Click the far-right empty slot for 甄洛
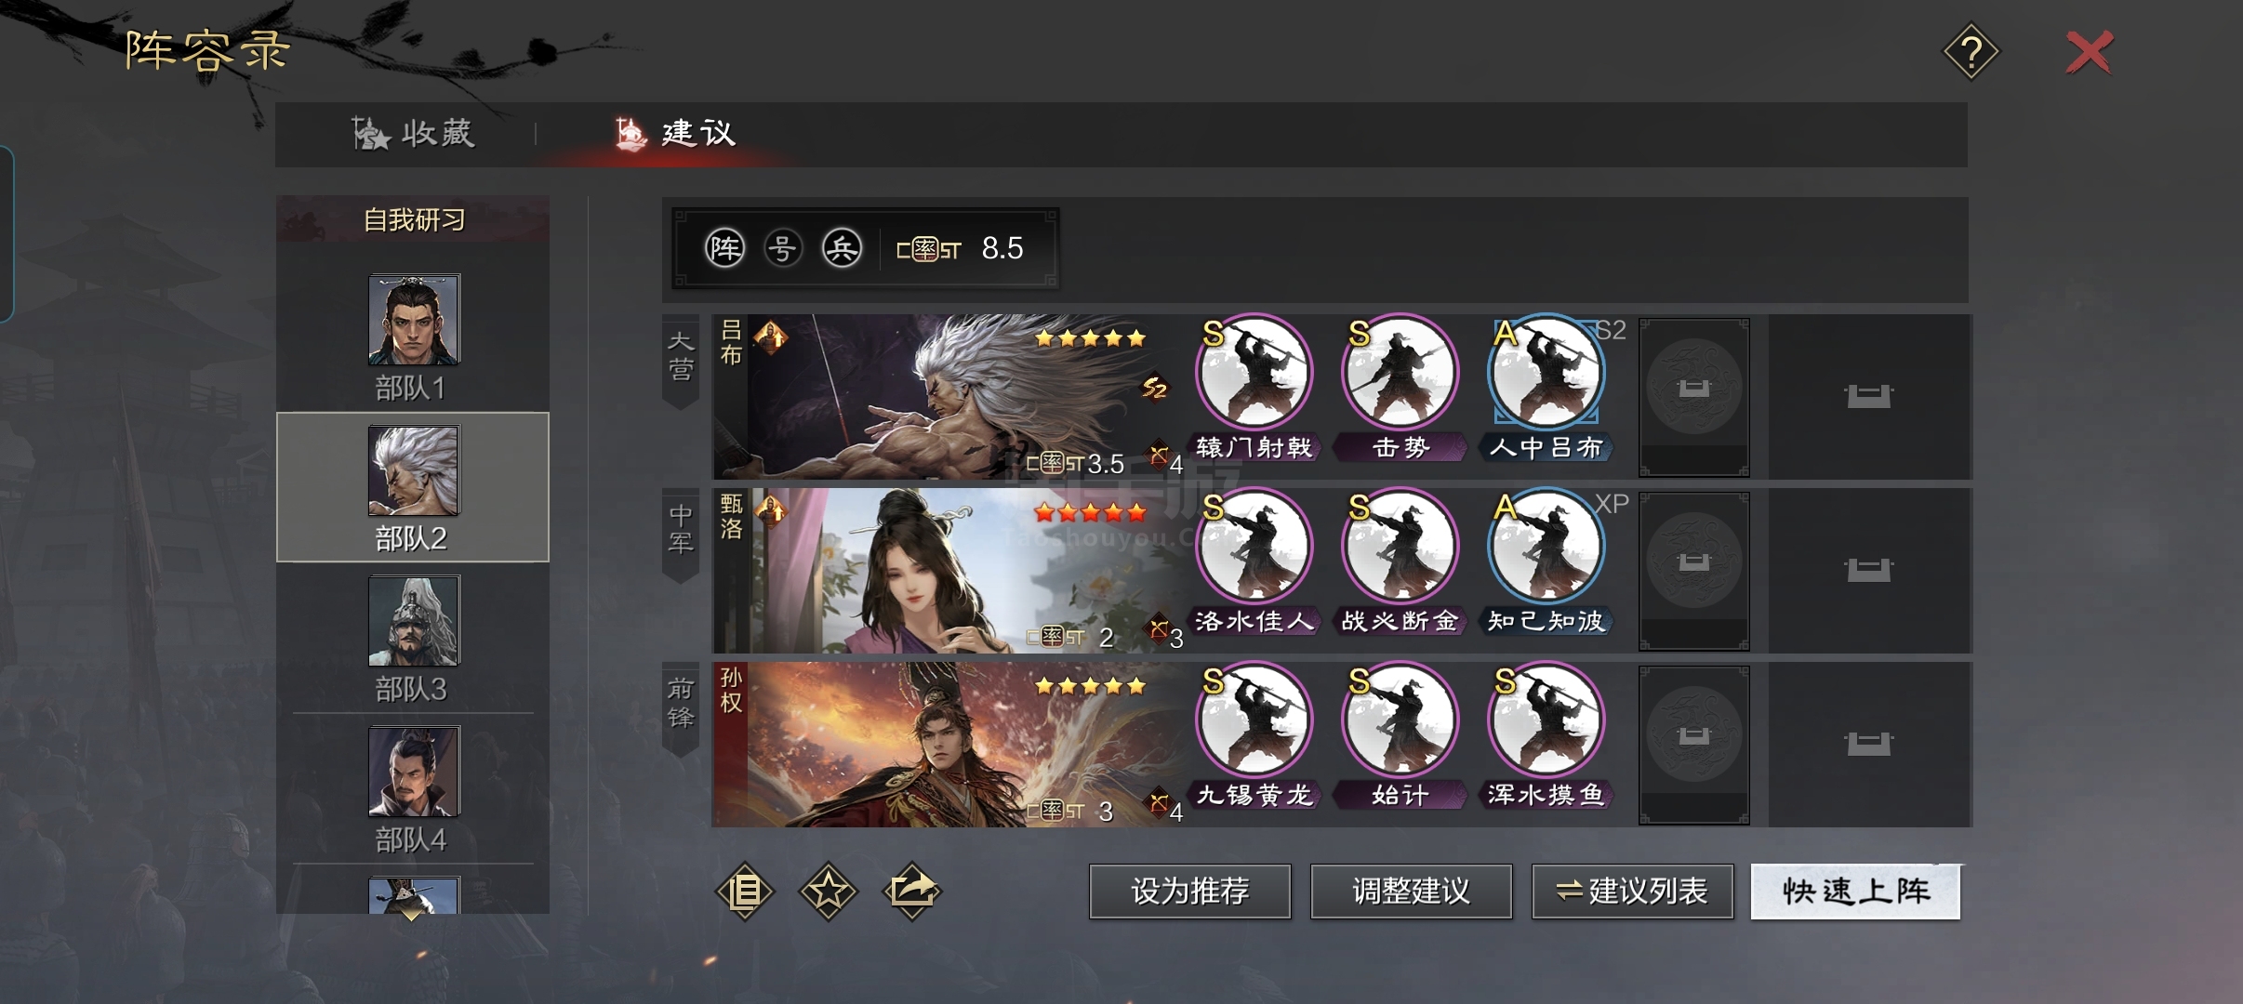Image resolution: width=2243 pixels, height=1004 pixels. [1868, 571]
